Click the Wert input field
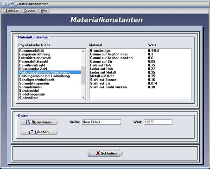This screenshot has width=210, height=169. [158, 122]
